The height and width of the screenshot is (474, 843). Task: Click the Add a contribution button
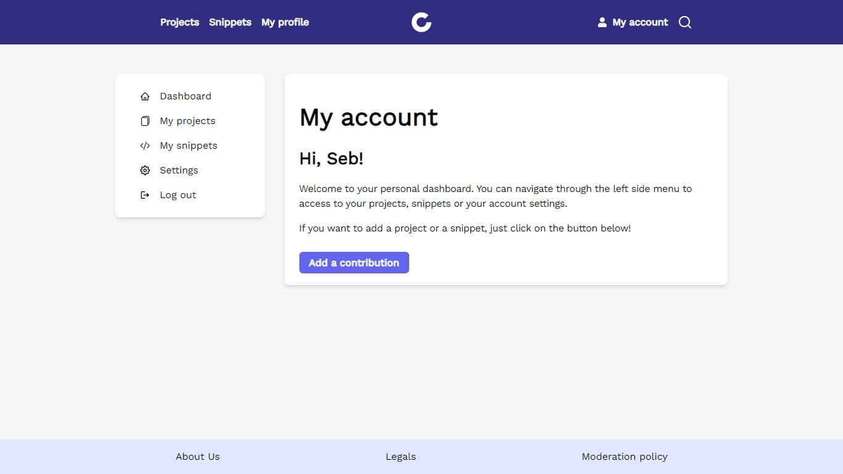pyautogui.click(x=354, y=262)
